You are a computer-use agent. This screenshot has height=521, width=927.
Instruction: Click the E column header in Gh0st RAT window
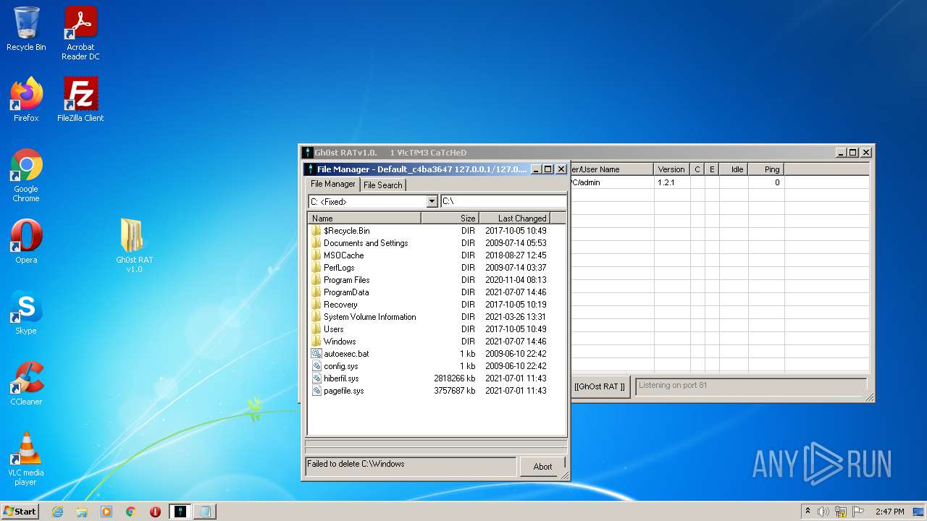click(x=712, y=169)
